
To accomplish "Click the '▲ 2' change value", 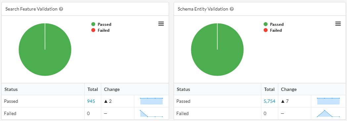I will [108, 101].
